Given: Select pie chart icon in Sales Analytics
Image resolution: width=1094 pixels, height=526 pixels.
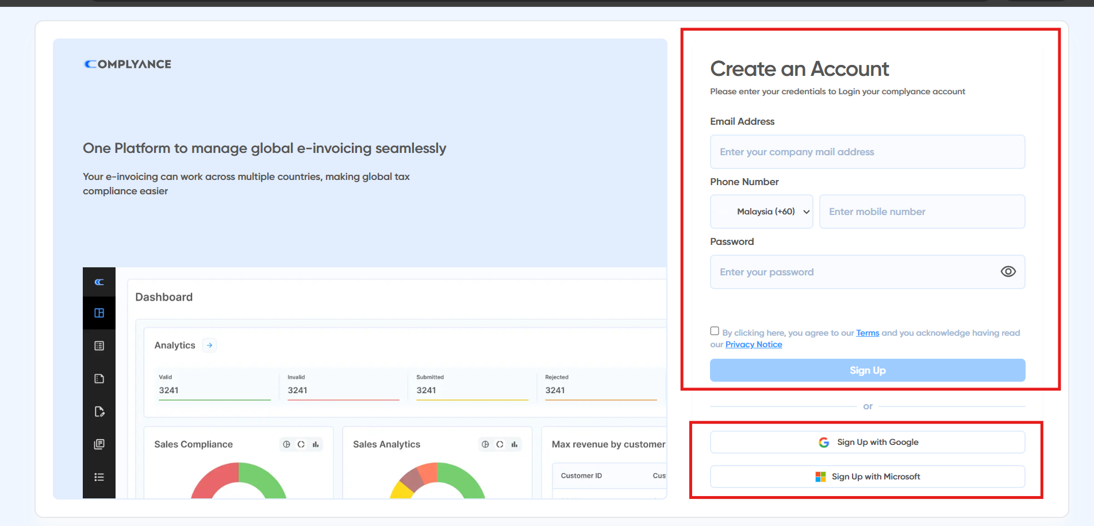Looking at the screenshot, I should [x=485, y=444].
